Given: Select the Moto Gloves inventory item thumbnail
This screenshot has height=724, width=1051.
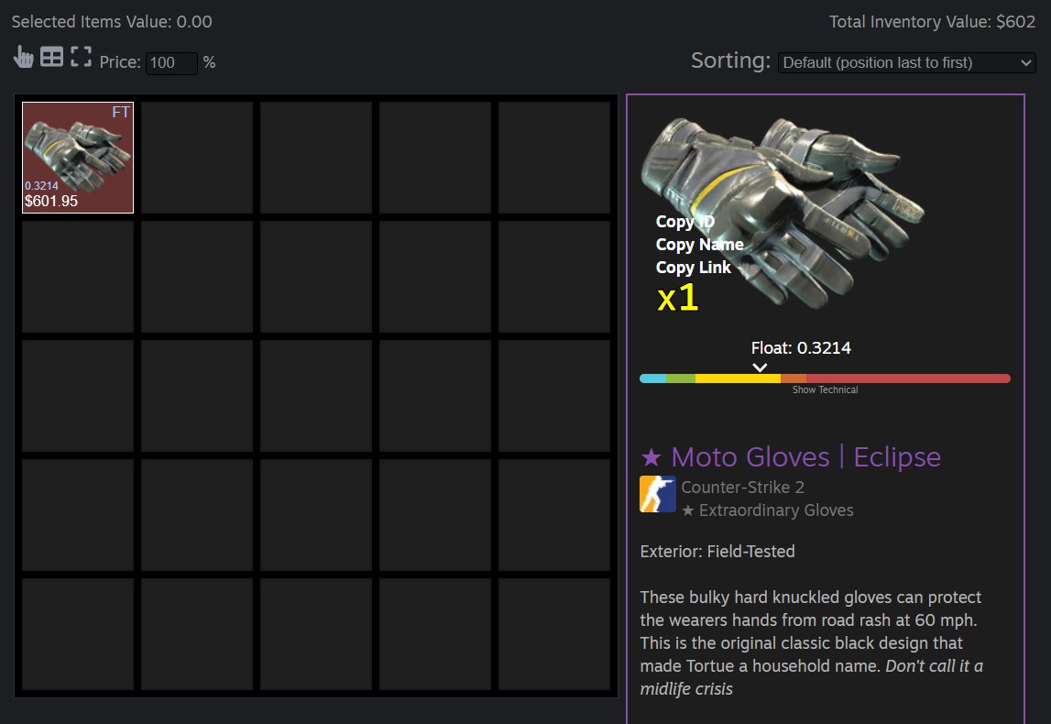Looking at the screenshot, I should tap(78, 147).
